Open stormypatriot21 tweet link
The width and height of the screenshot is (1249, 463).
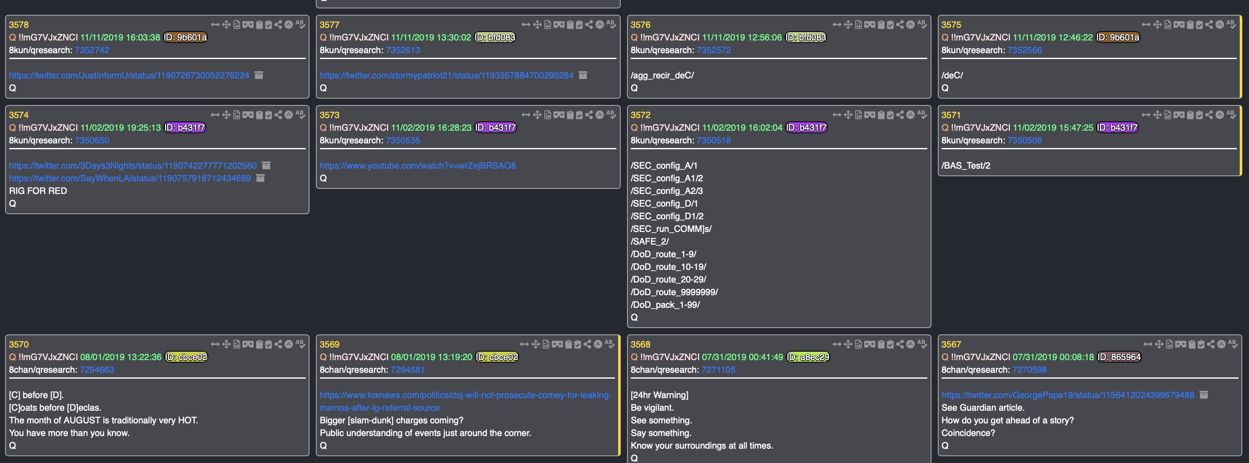[446, 75]
